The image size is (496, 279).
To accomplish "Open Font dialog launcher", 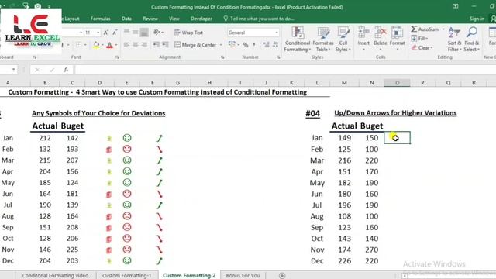I will click(x=117, y=57).
